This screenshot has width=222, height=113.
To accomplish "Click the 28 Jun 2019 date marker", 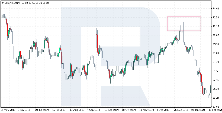I will [x=42, y=110].
